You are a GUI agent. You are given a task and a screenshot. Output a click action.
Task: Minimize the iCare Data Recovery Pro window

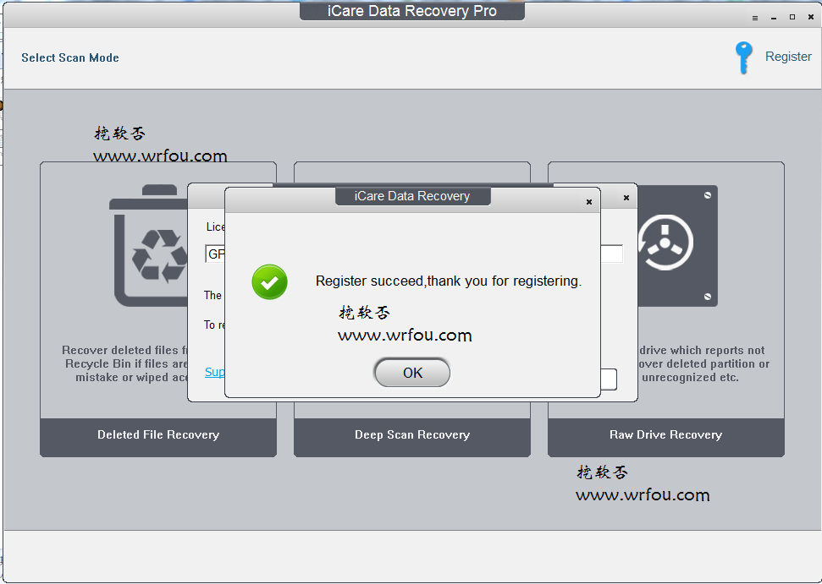pyautogui.click(x=773, y=18)
